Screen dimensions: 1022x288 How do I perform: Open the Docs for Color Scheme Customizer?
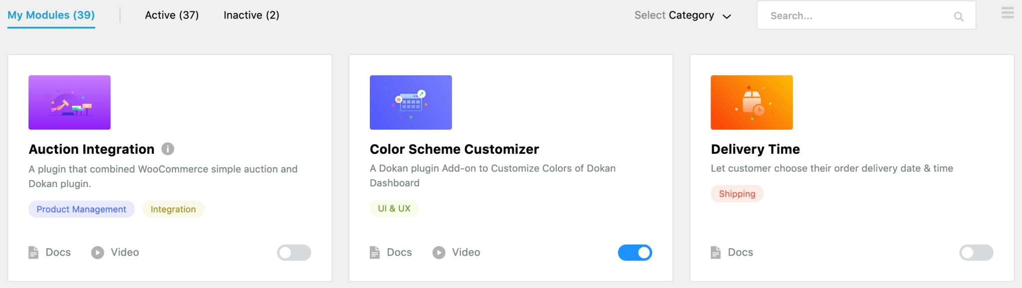[390, 252]
